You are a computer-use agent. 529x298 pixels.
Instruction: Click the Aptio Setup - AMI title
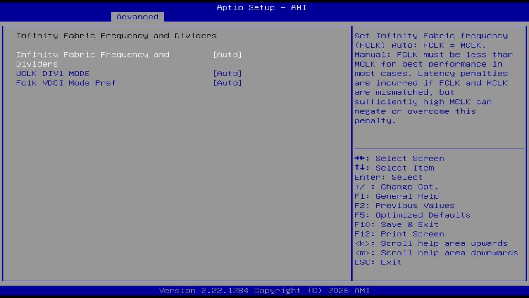(262, 7)
